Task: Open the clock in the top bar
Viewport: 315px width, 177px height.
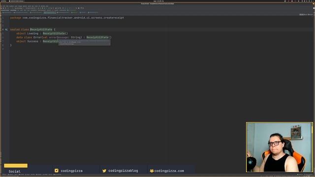Action: pyautogui.click(x=158, y=1)
